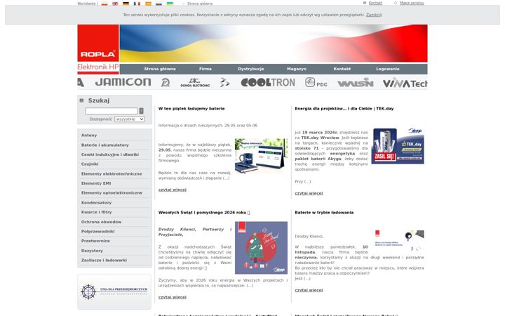This screenshot has height=316, width=505.
Task: Open the COOLTRON brand logo
Action: click(268, 83)
